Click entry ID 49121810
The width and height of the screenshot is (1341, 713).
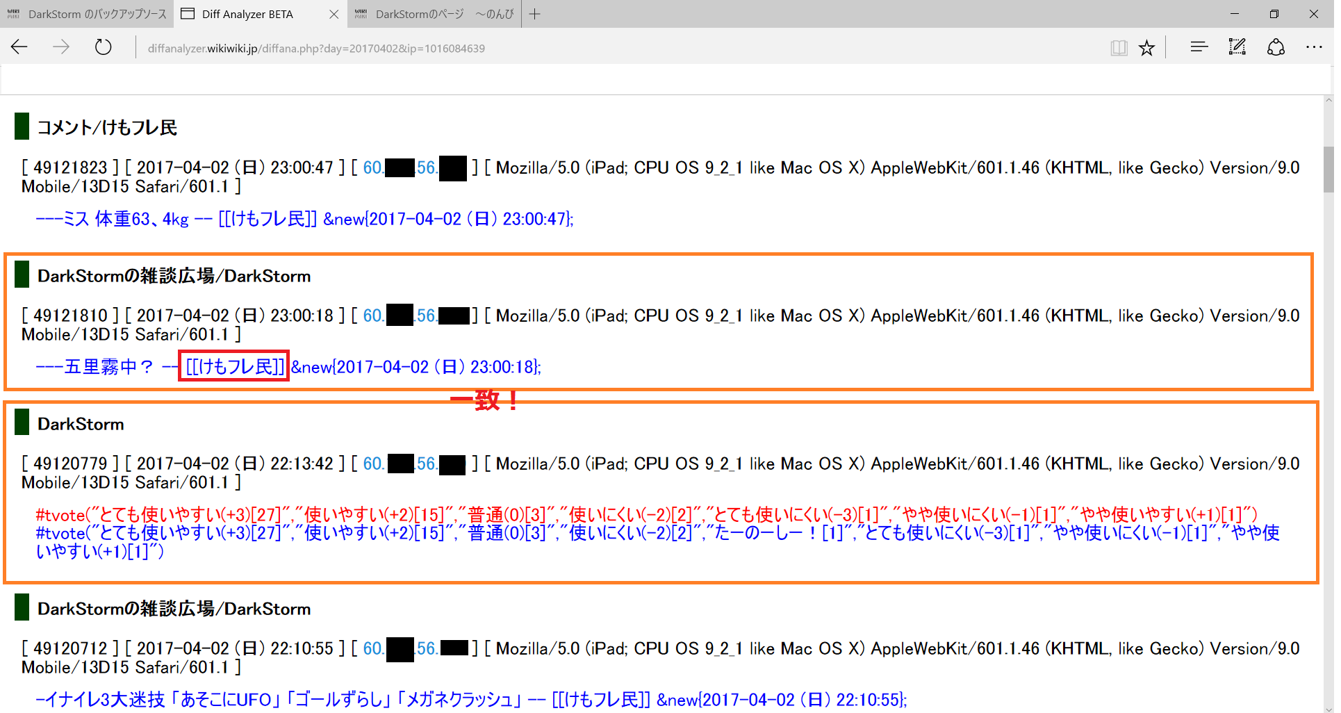pyautogui.click(x=70, y=316)
